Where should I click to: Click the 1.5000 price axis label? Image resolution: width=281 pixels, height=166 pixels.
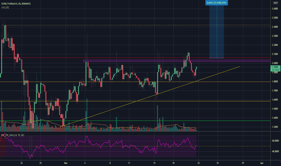[275, 109]
